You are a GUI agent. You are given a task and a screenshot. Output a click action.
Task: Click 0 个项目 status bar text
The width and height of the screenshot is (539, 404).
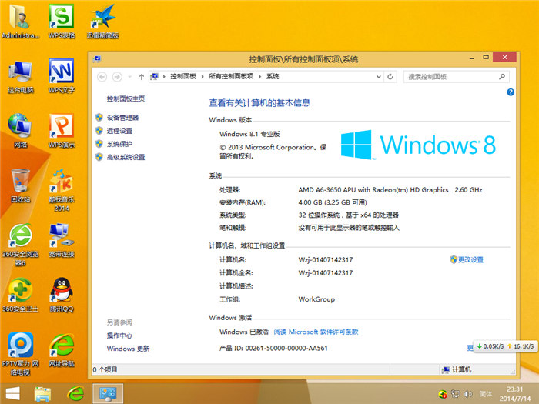point(105,369)
